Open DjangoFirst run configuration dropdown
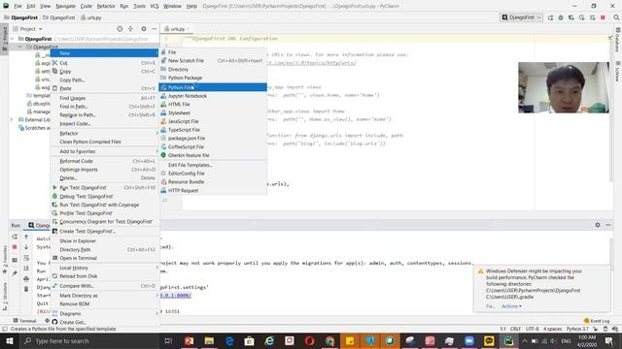 tap(521, 17)
